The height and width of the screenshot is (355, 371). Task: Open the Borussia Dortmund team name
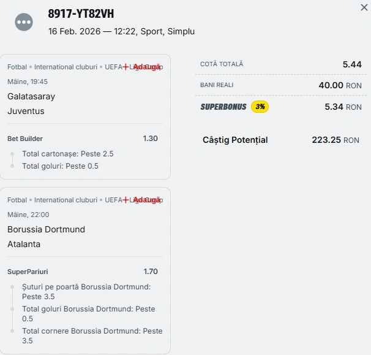46,229
